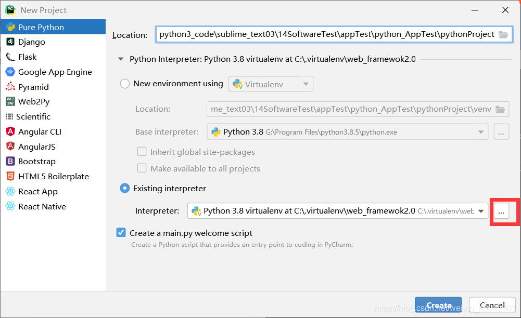Select New environment using radio button
The width and height of the screenshot is (521, 318).
pos(124,84)
